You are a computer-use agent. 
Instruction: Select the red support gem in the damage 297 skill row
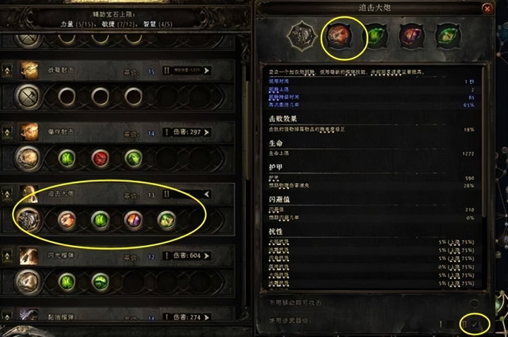click(x=100, y=158)
